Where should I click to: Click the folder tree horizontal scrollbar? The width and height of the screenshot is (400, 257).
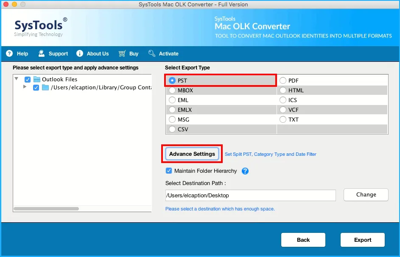point(46,209)
